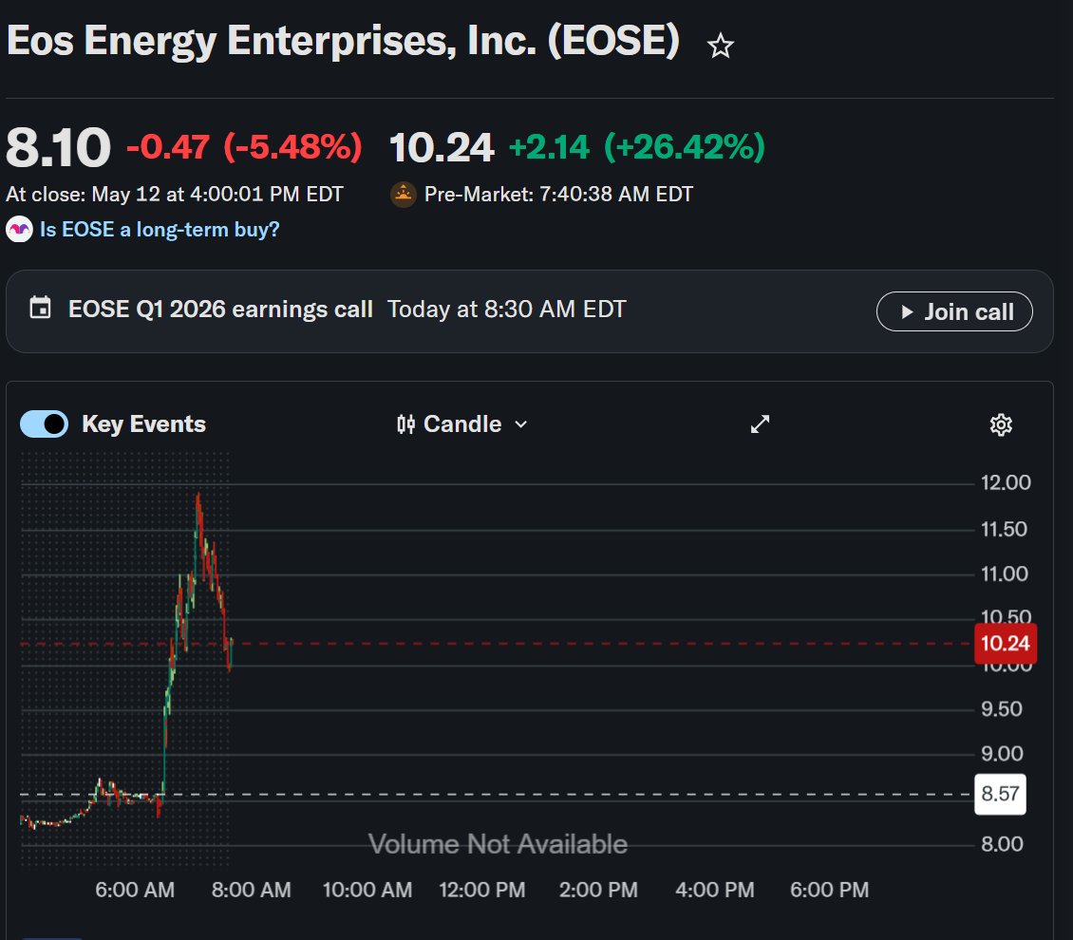
Task: Click 'EOSE Q1 2026 earnings call' text
Action: click(x=220, y=310)
